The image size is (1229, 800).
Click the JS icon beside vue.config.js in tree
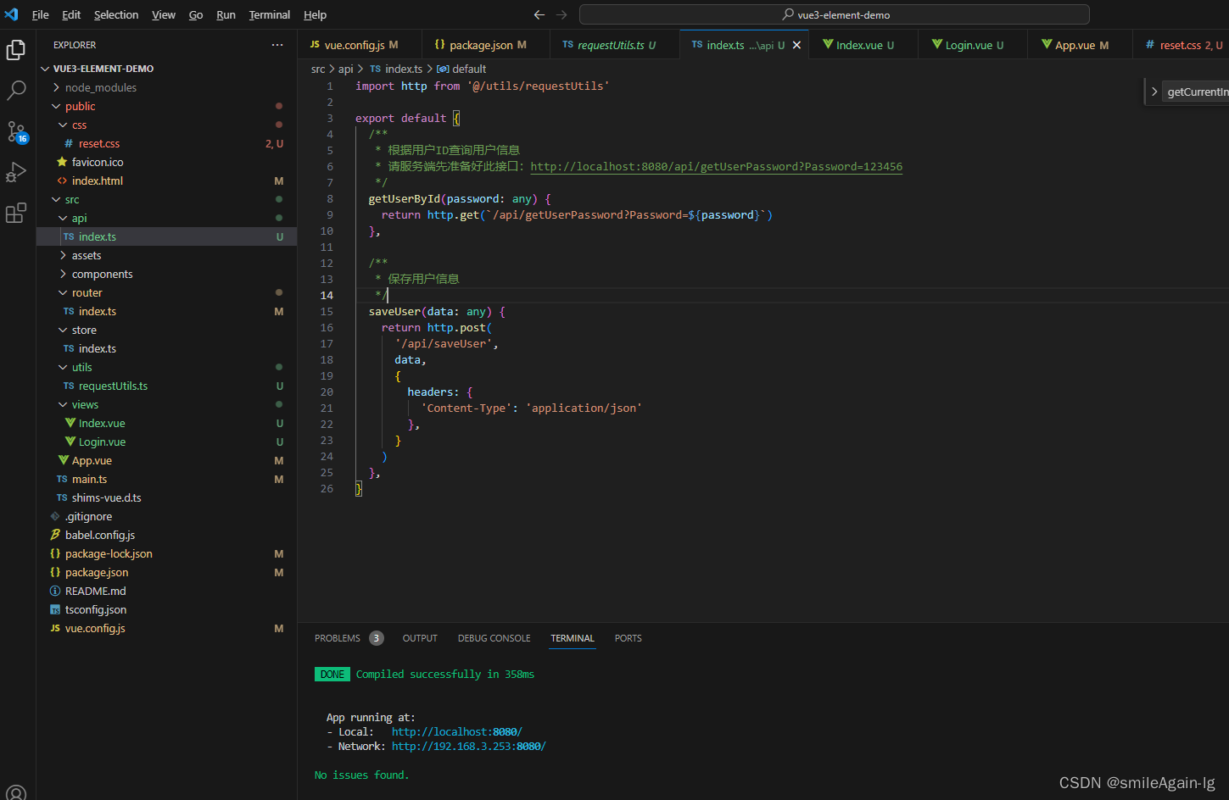coord(55,628)
